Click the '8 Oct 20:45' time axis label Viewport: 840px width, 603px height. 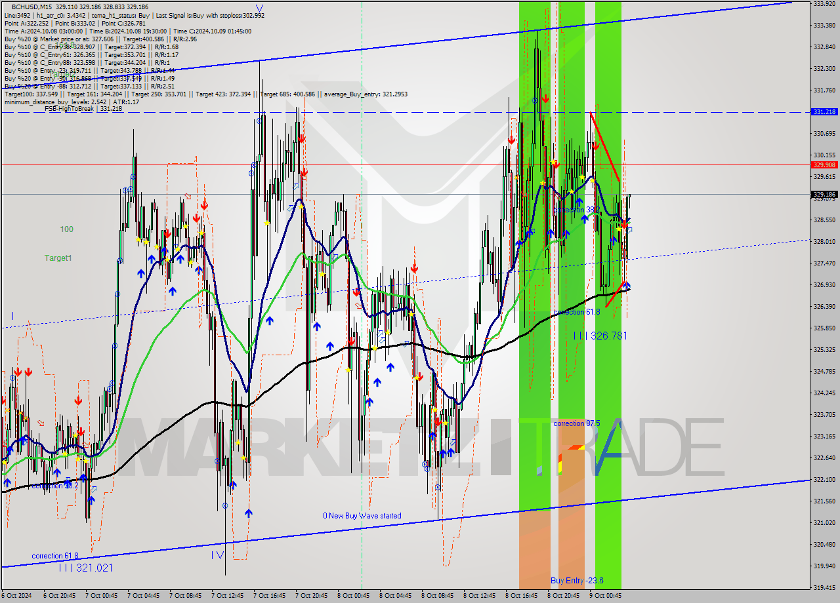click(562, 596)
